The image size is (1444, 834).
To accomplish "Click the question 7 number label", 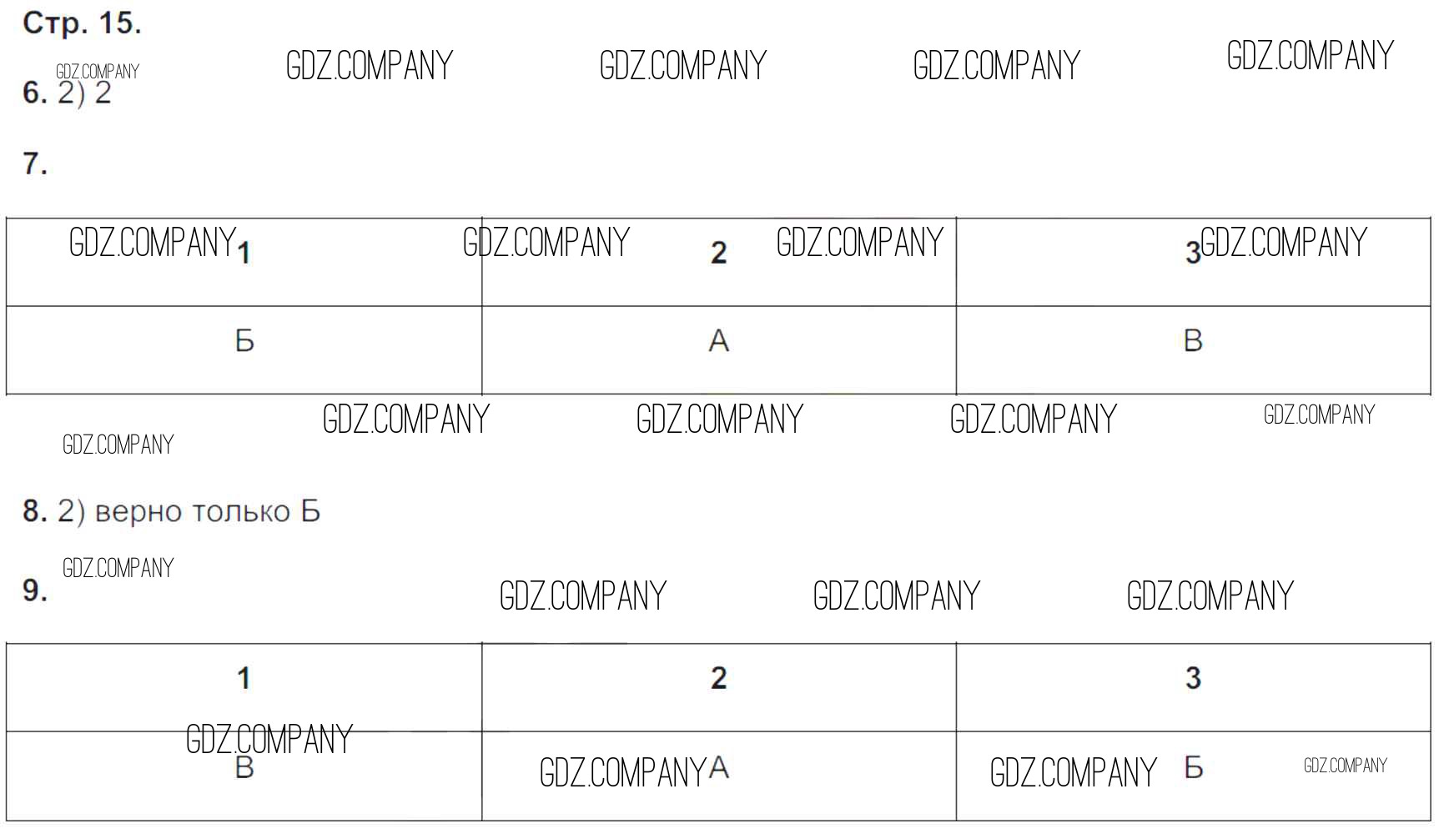I will [34, 163].
